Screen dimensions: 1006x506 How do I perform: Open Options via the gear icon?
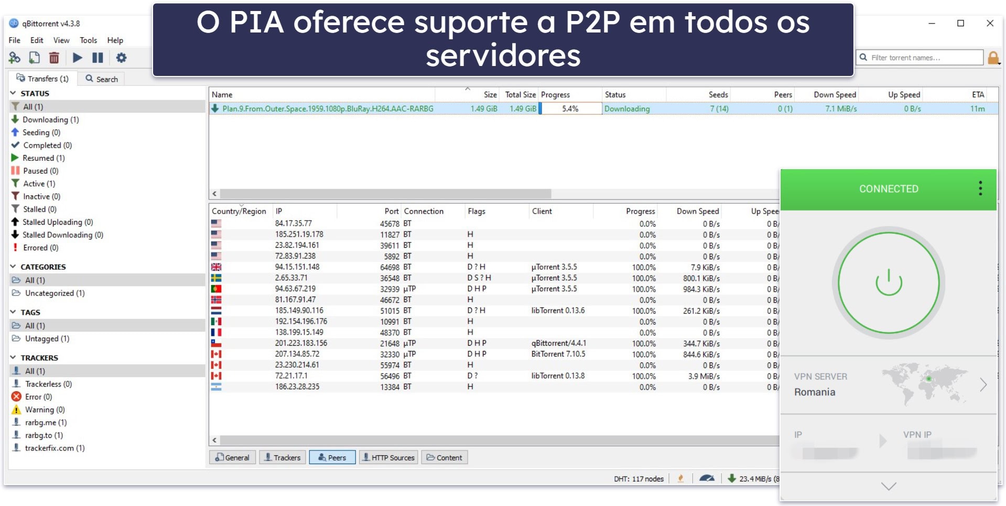coord(121,58)
